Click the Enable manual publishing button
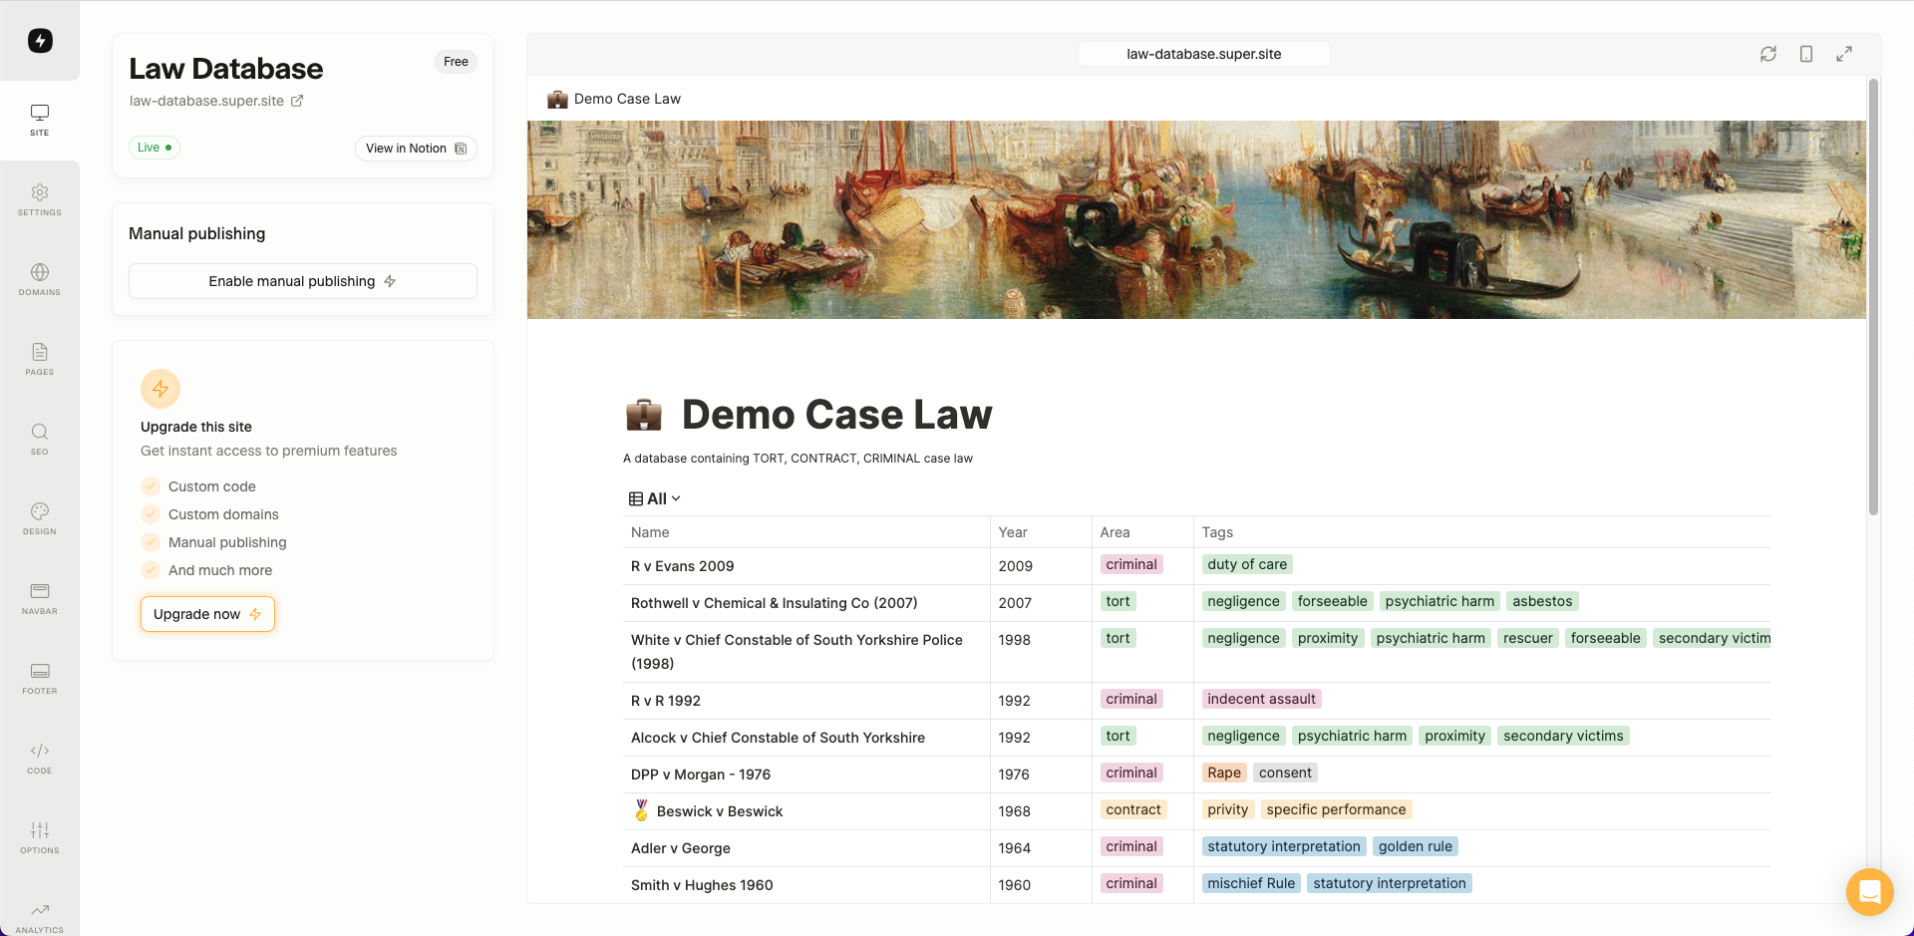 [x=303, y=281]
